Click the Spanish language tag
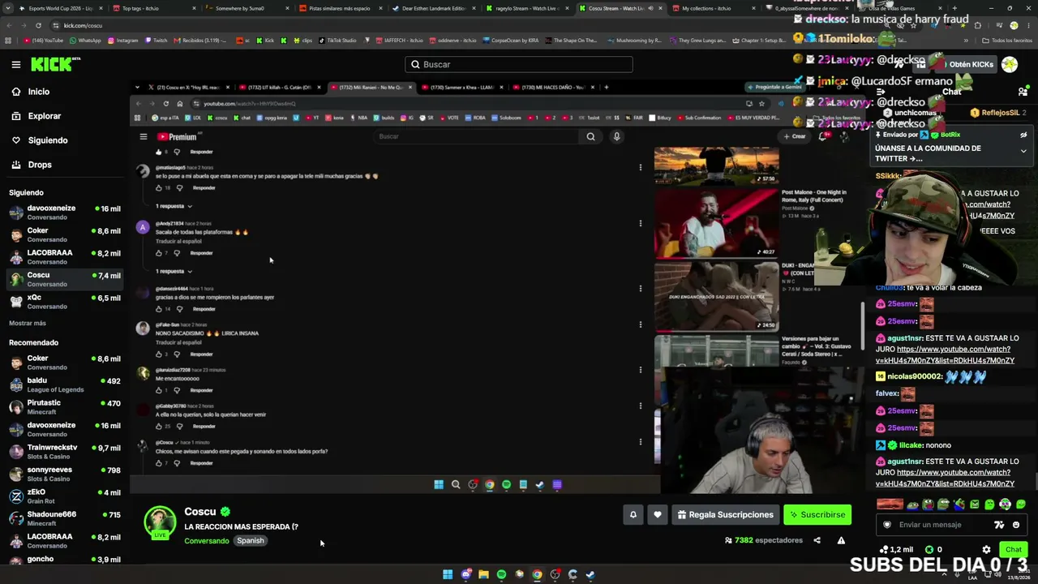 click(251, 540)
